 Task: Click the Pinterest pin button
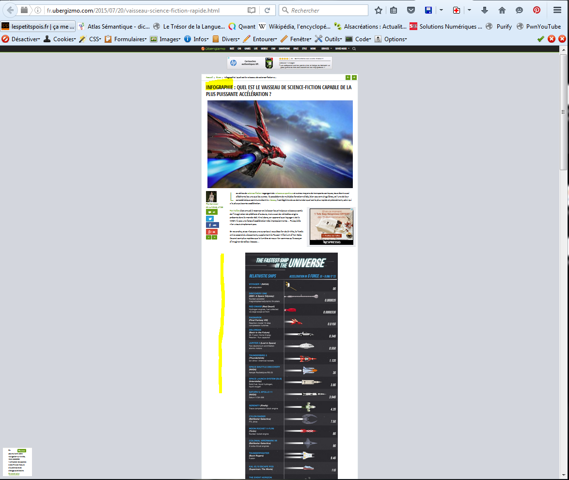point(537,10)
